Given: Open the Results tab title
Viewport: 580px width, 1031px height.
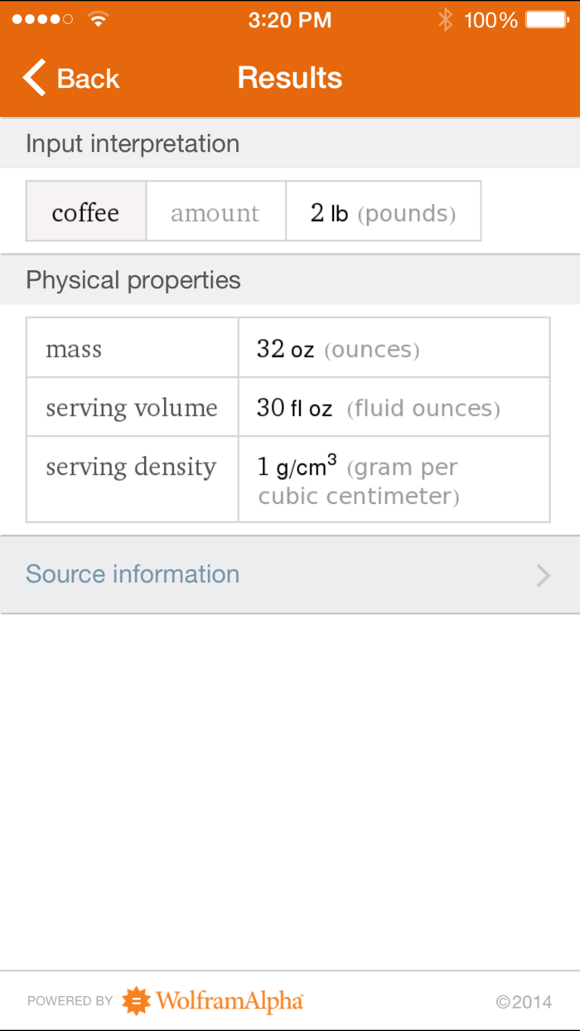Looking at the screenshot, I should point(289,77).
